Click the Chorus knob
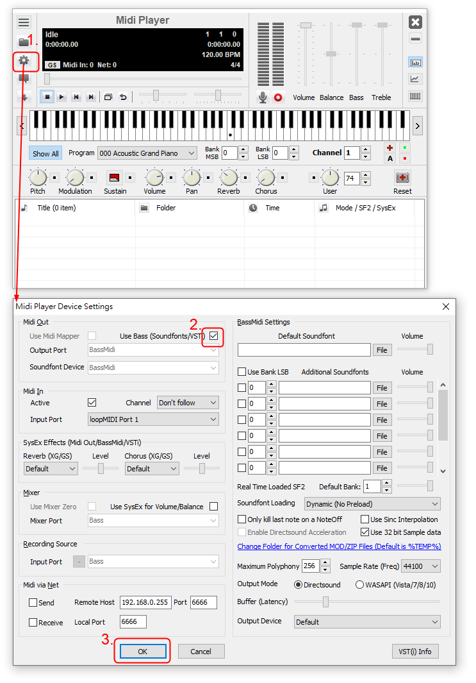Image resolution: width=476 pixels, height=683 pixels. point(266,177)
